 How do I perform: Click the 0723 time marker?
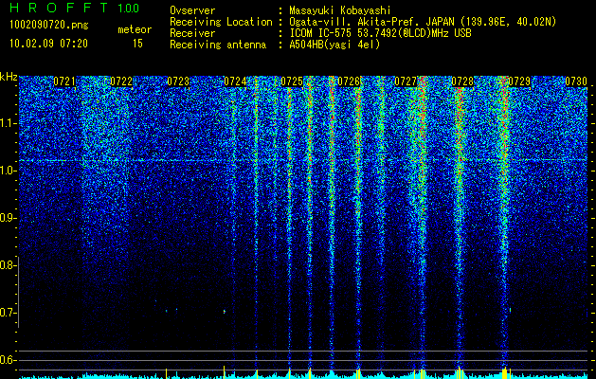click(178, 81)
